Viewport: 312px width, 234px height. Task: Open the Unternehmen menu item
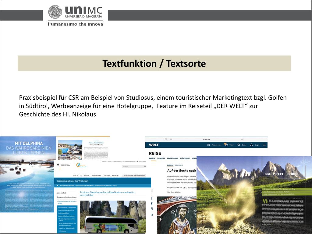[x=96, y=175]
